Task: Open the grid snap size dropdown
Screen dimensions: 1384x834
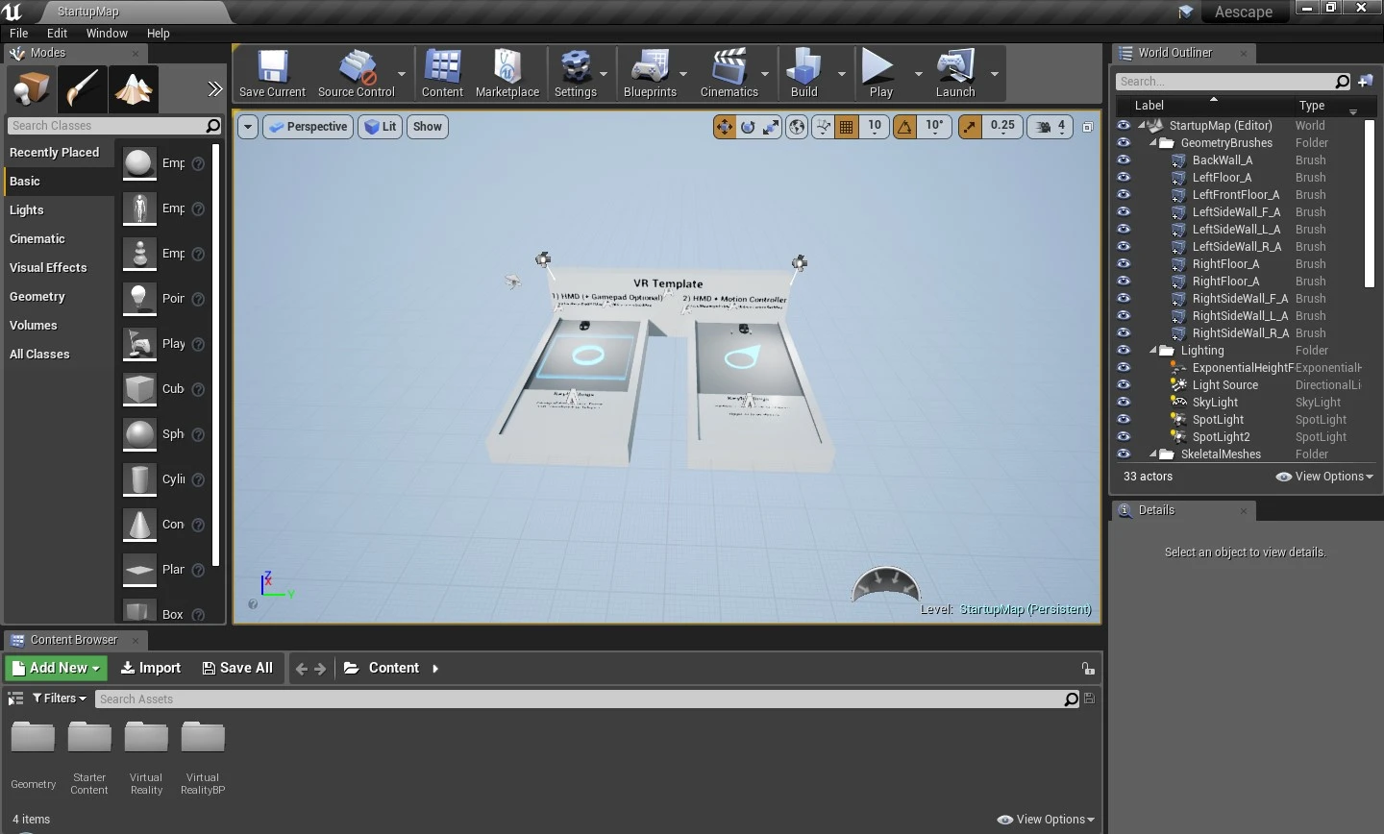Action: click(874, 127)
